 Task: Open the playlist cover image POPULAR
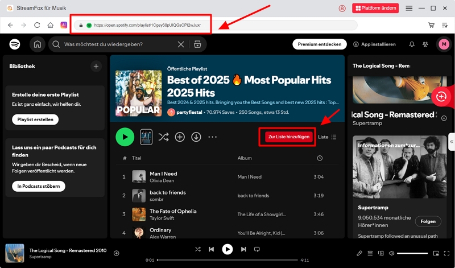click(x=138, y=93)
